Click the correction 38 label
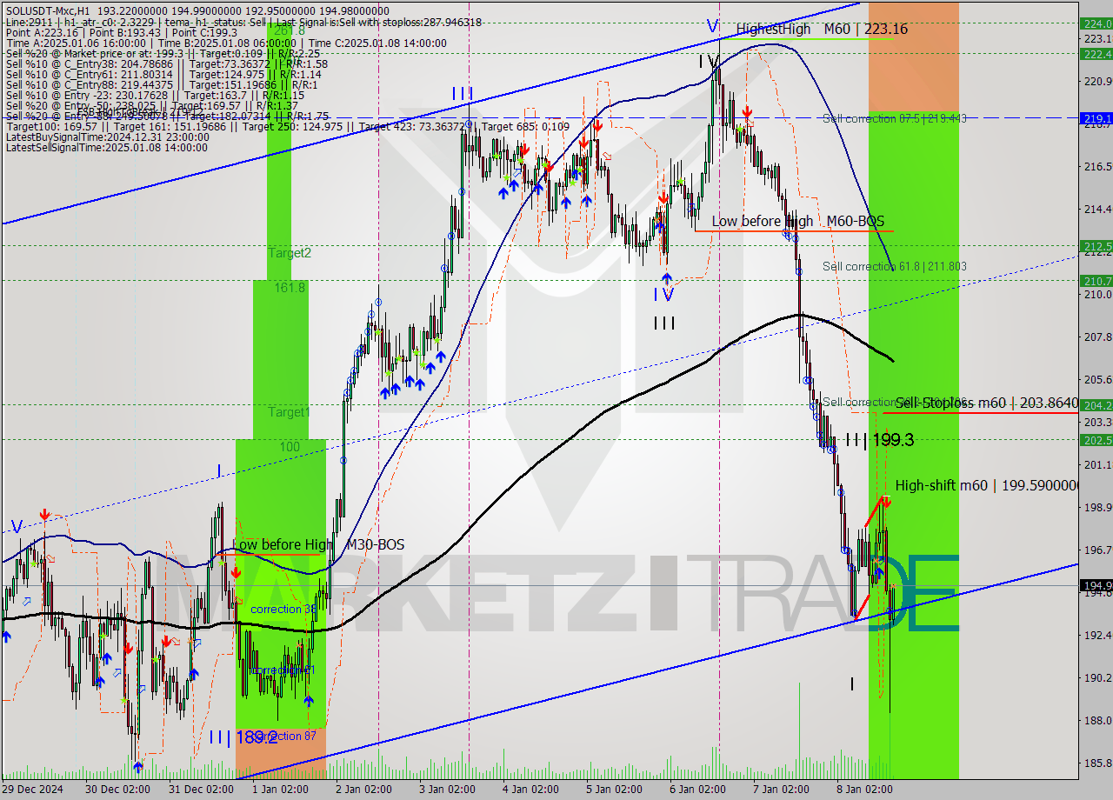The height and width of the screenshot is (800, 1113). click(x=283, y=610)
